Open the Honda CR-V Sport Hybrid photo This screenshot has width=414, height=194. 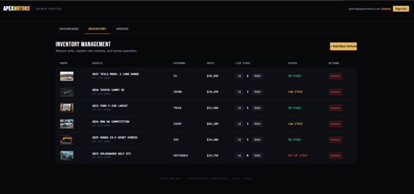tap(67, 140)
